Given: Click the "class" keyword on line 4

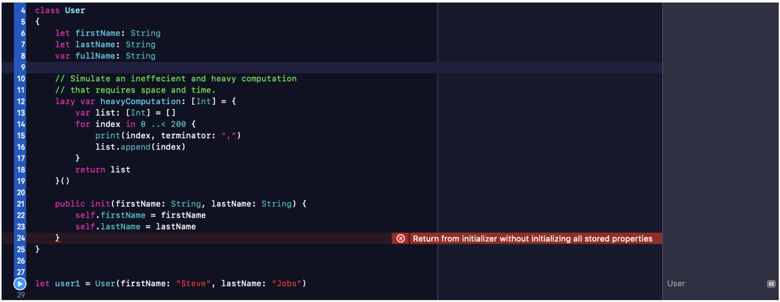Looking at the screenshot, I should coord(47,10).
